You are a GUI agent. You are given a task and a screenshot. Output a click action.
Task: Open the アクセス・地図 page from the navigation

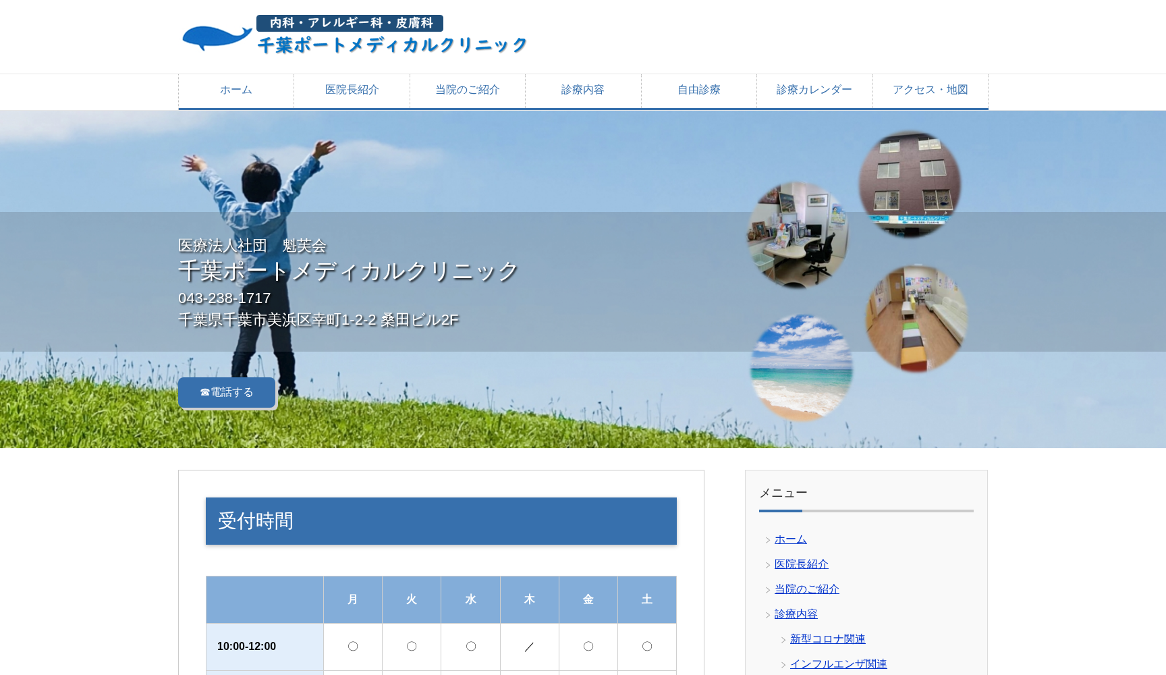[930, 89]
